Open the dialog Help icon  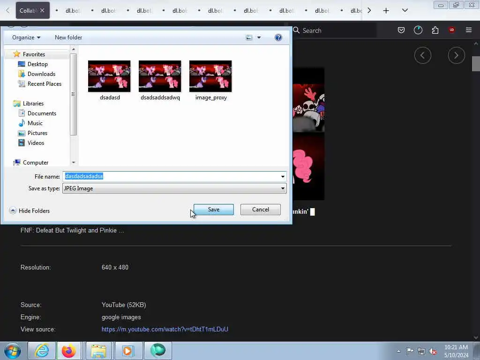click(278, 37)
